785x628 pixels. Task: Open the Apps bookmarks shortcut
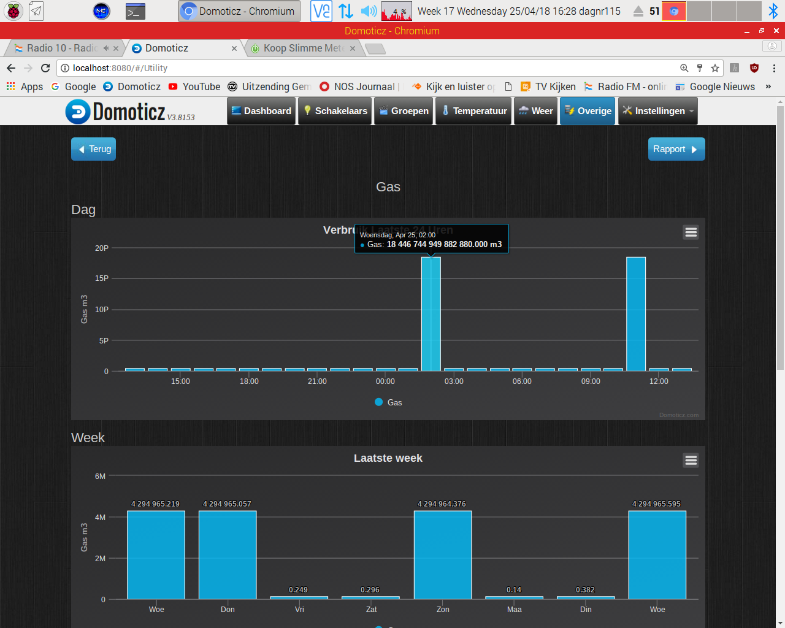pyautogui.click(x=25, y=86)
